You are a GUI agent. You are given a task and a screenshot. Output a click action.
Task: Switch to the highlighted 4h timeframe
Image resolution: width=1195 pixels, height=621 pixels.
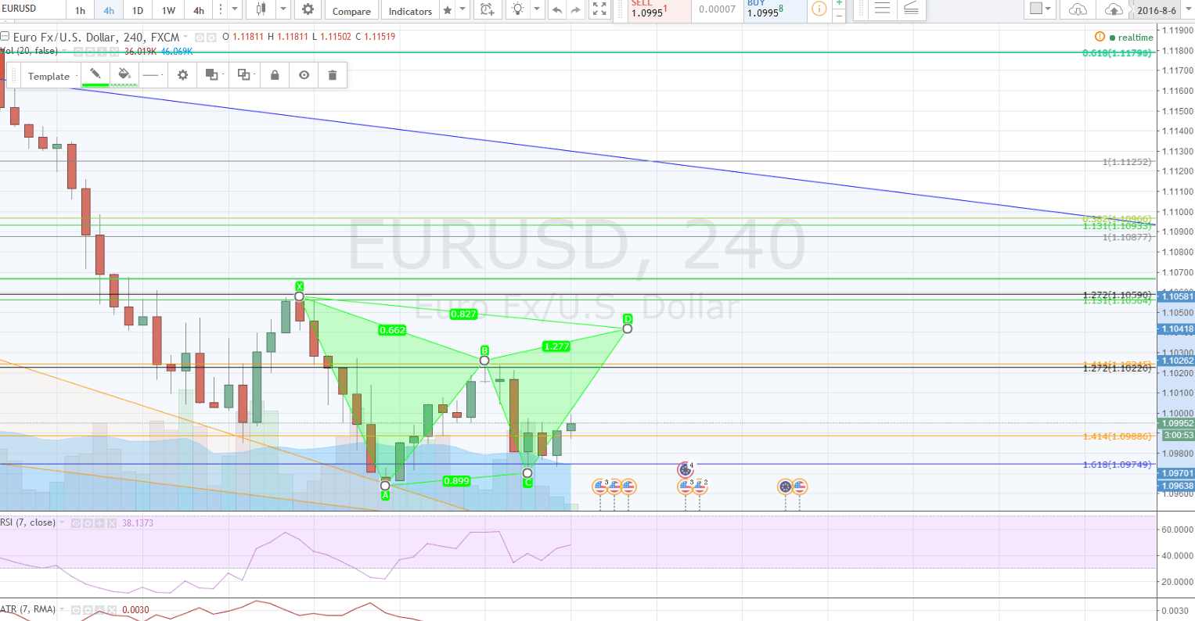(109, 11)
